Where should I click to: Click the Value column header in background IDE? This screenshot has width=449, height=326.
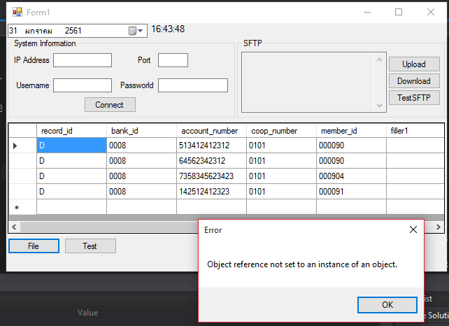(87, 313)
